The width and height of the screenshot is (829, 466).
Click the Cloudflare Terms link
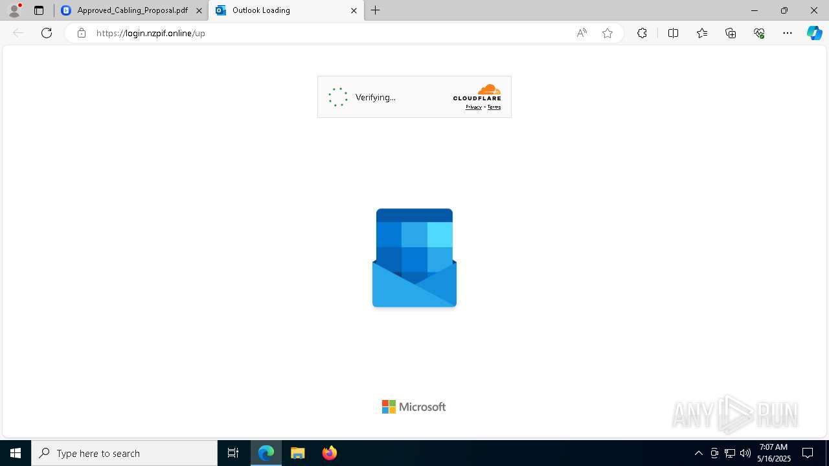(x=494, y=107)
